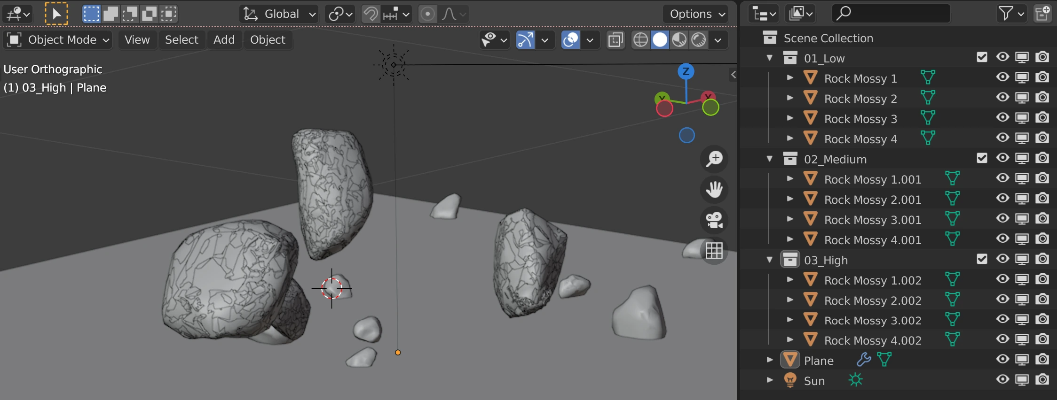Click the outliner search field
This screenshot has height=400, width=1057.
point(891,14)
